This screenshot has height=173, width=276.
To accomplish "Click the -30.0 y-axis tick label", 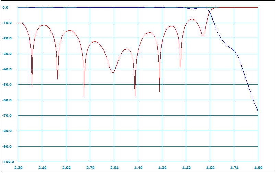I will click(8, 54).
